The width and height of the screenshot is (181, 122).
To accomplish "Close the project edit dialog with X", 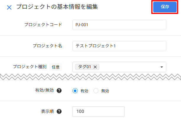I will click(x=9, y=7).
